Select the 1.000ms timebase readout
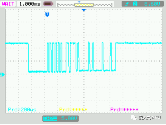Viewport: 166px width, 125px height. [29, 4]
